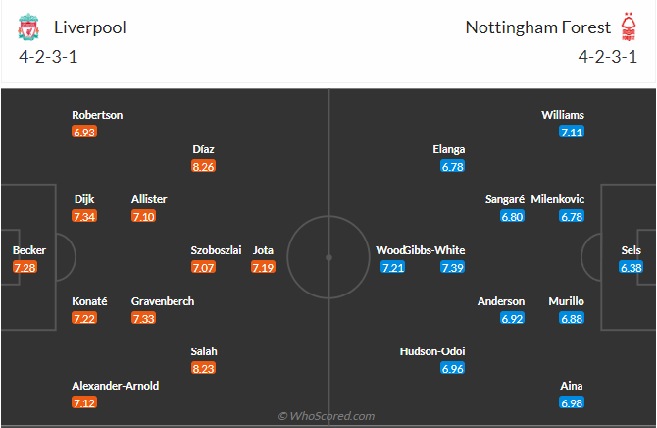Image resolution: width=657 pixels, height=428 pixels.
Task: Click Becker's 7.28 rating badge
Action: tap(25, 268)
